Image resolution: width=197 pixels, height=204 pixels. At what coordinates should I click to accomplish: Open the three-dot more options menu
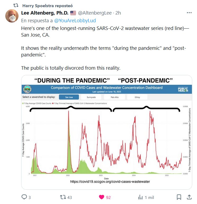click(x=189, y=13)
